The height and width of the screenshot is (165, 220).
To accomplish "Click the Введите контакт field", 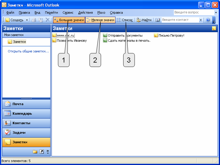I will (x=180, y=20).
